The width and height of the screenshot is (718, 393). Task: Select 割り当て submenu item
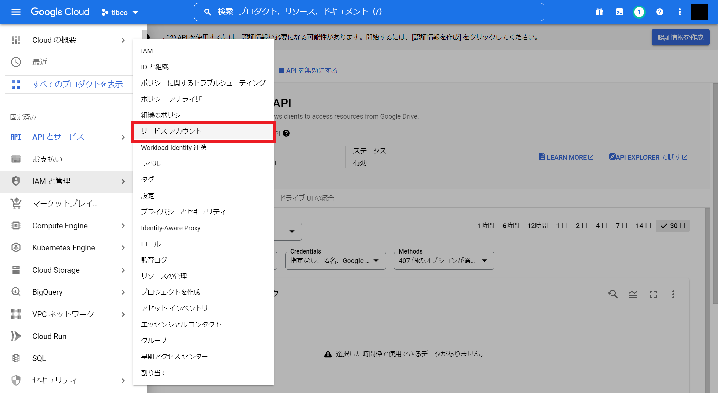point(203,373)
